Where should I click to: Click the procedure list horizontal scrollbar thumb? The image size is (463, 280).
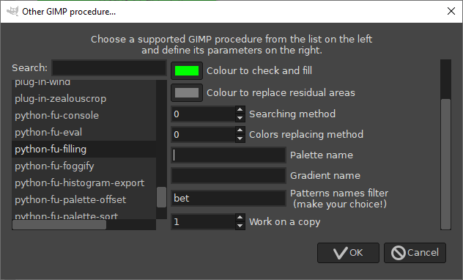(x=59, y=225)
